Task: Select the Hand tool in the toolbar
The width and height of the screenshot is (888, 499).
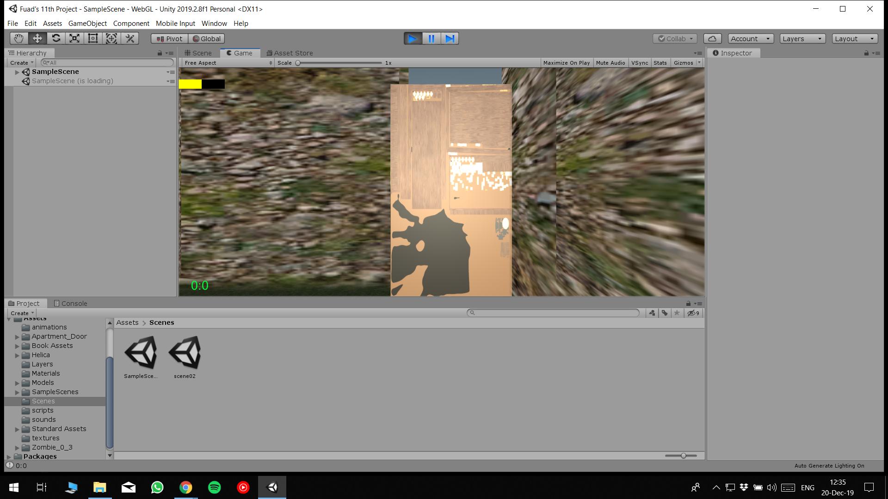Action: tap(18, 38)
